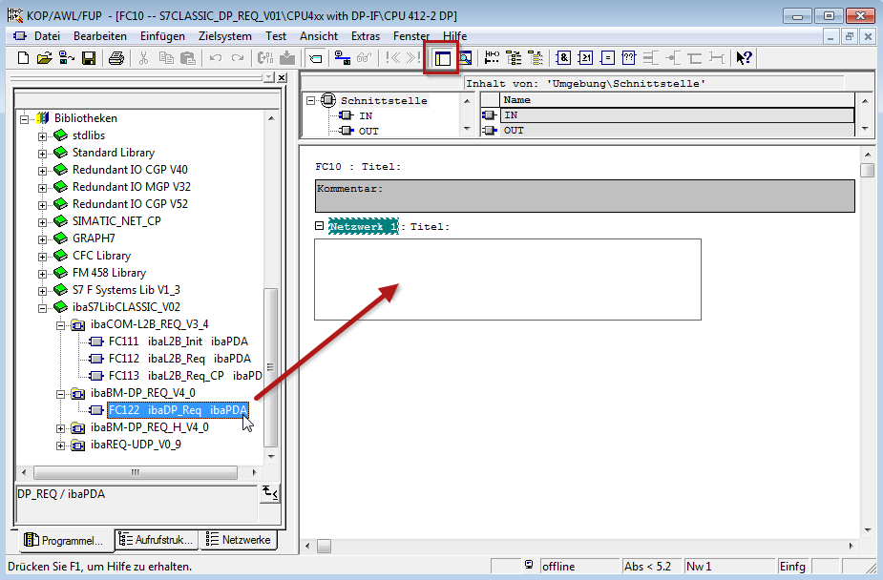Image resolution: width=883 pixels, height=580 pixels.
Task: Toggle the program elements overview panel icon
Action: pyautogui.click(x=442, y=58)
